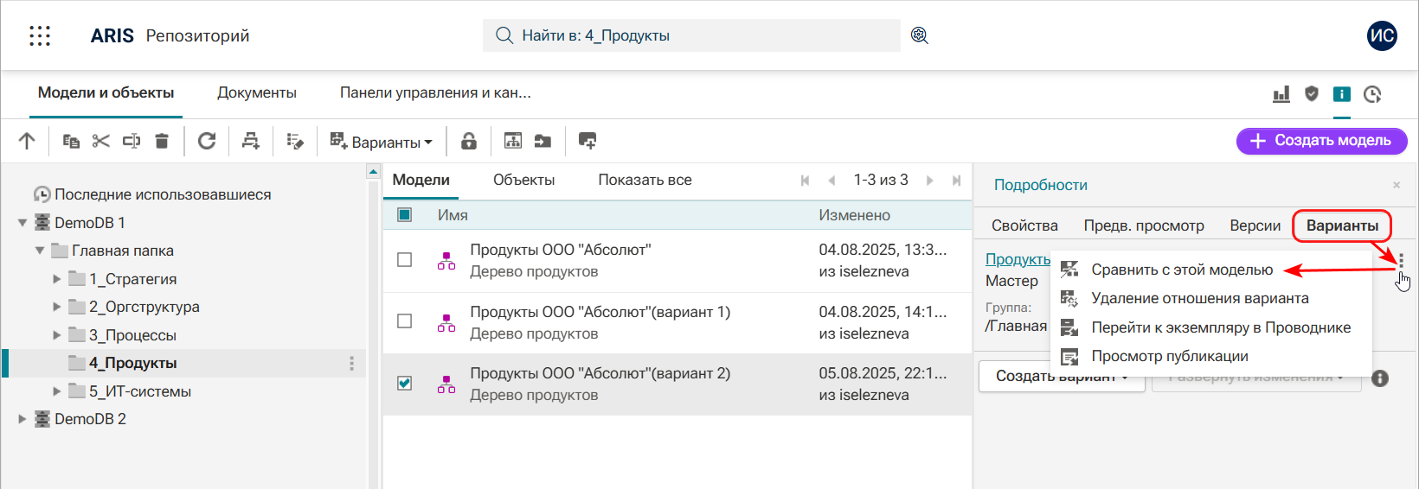Open the clock history panel icon

(x=1372, y=94)
